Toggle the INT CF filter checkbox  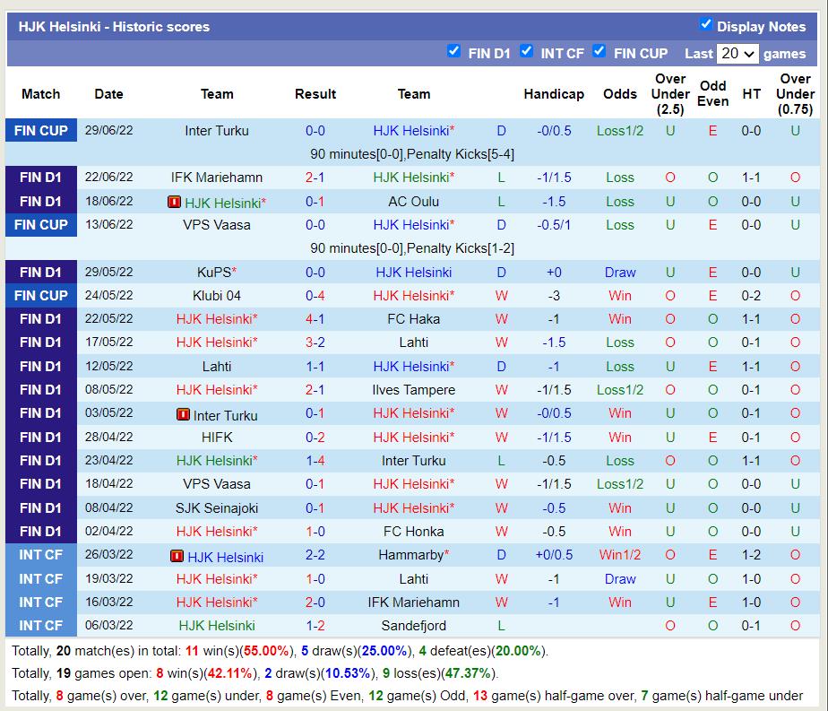pos(526,51)
